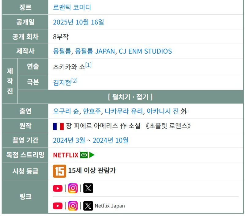This screenshot has width=245, height=216.
Task: Click the red NETFLIX logo text
Action: [x=66, y=155]
